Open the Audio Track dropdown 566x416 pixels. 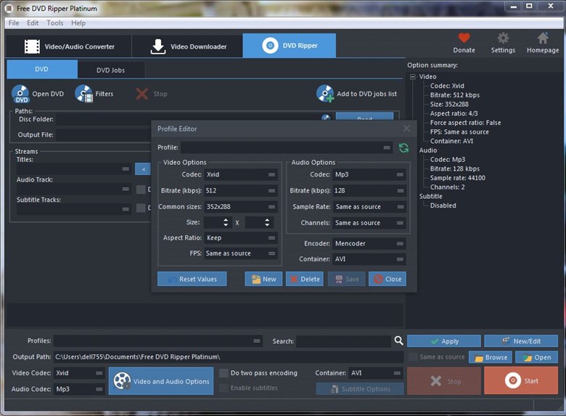73,189
